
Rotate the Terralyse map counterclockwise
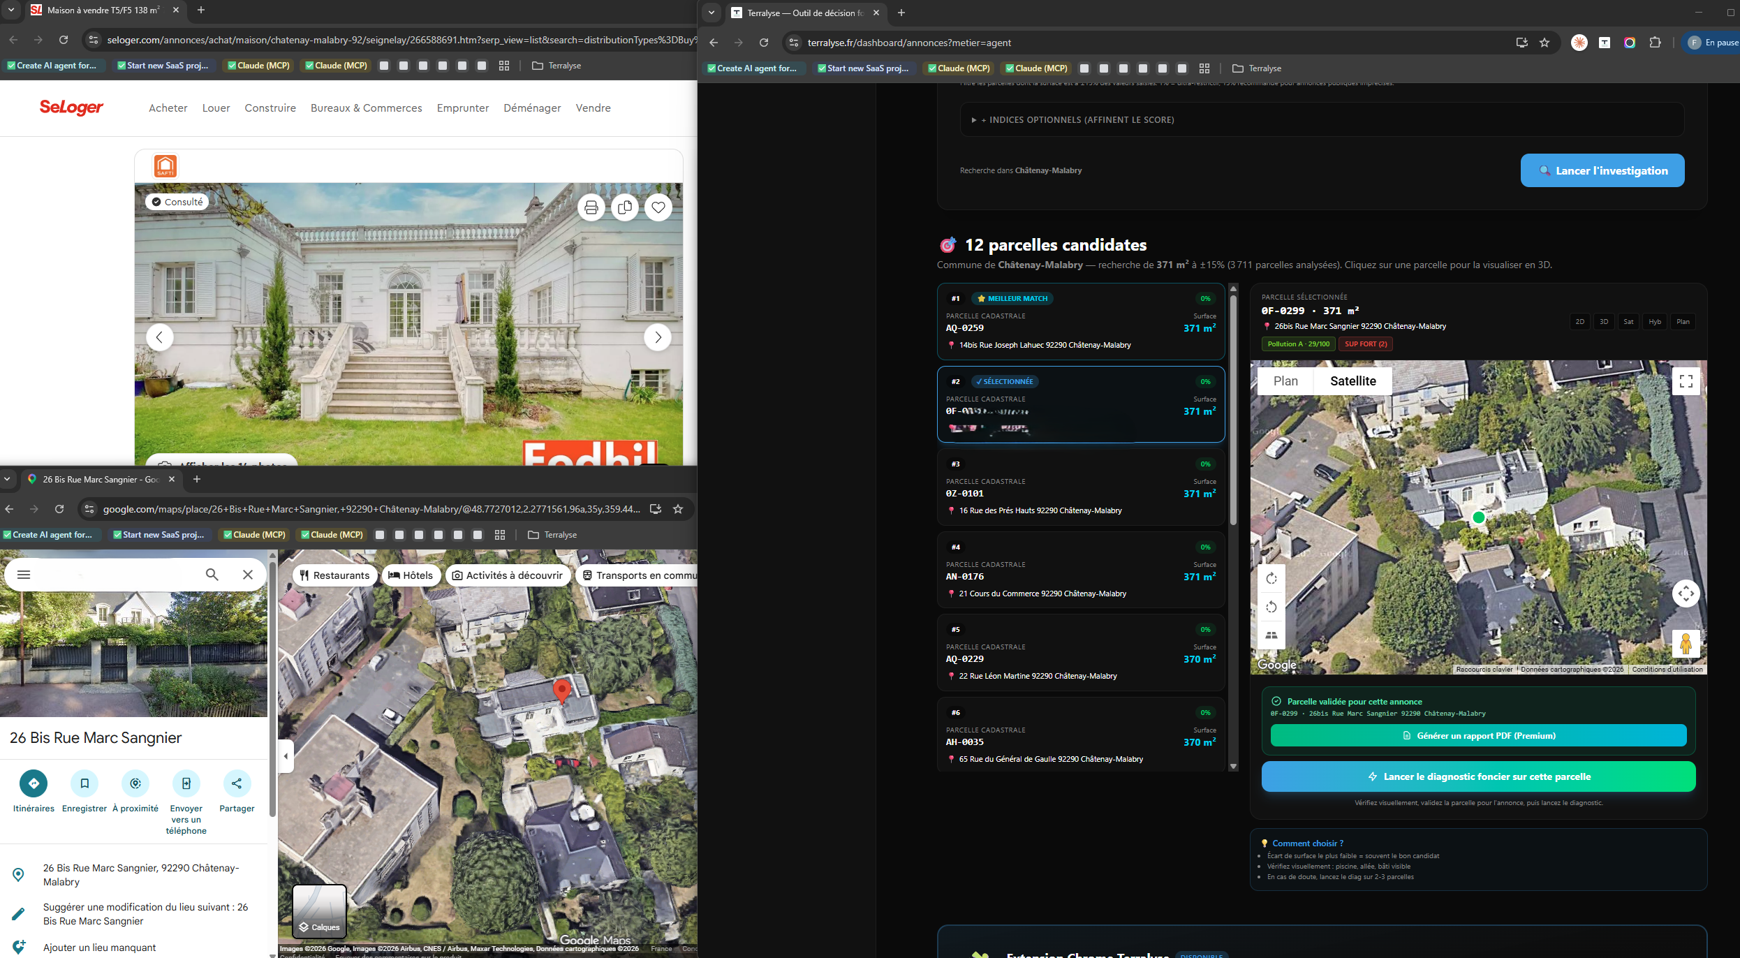click(x=1271, y=607)
